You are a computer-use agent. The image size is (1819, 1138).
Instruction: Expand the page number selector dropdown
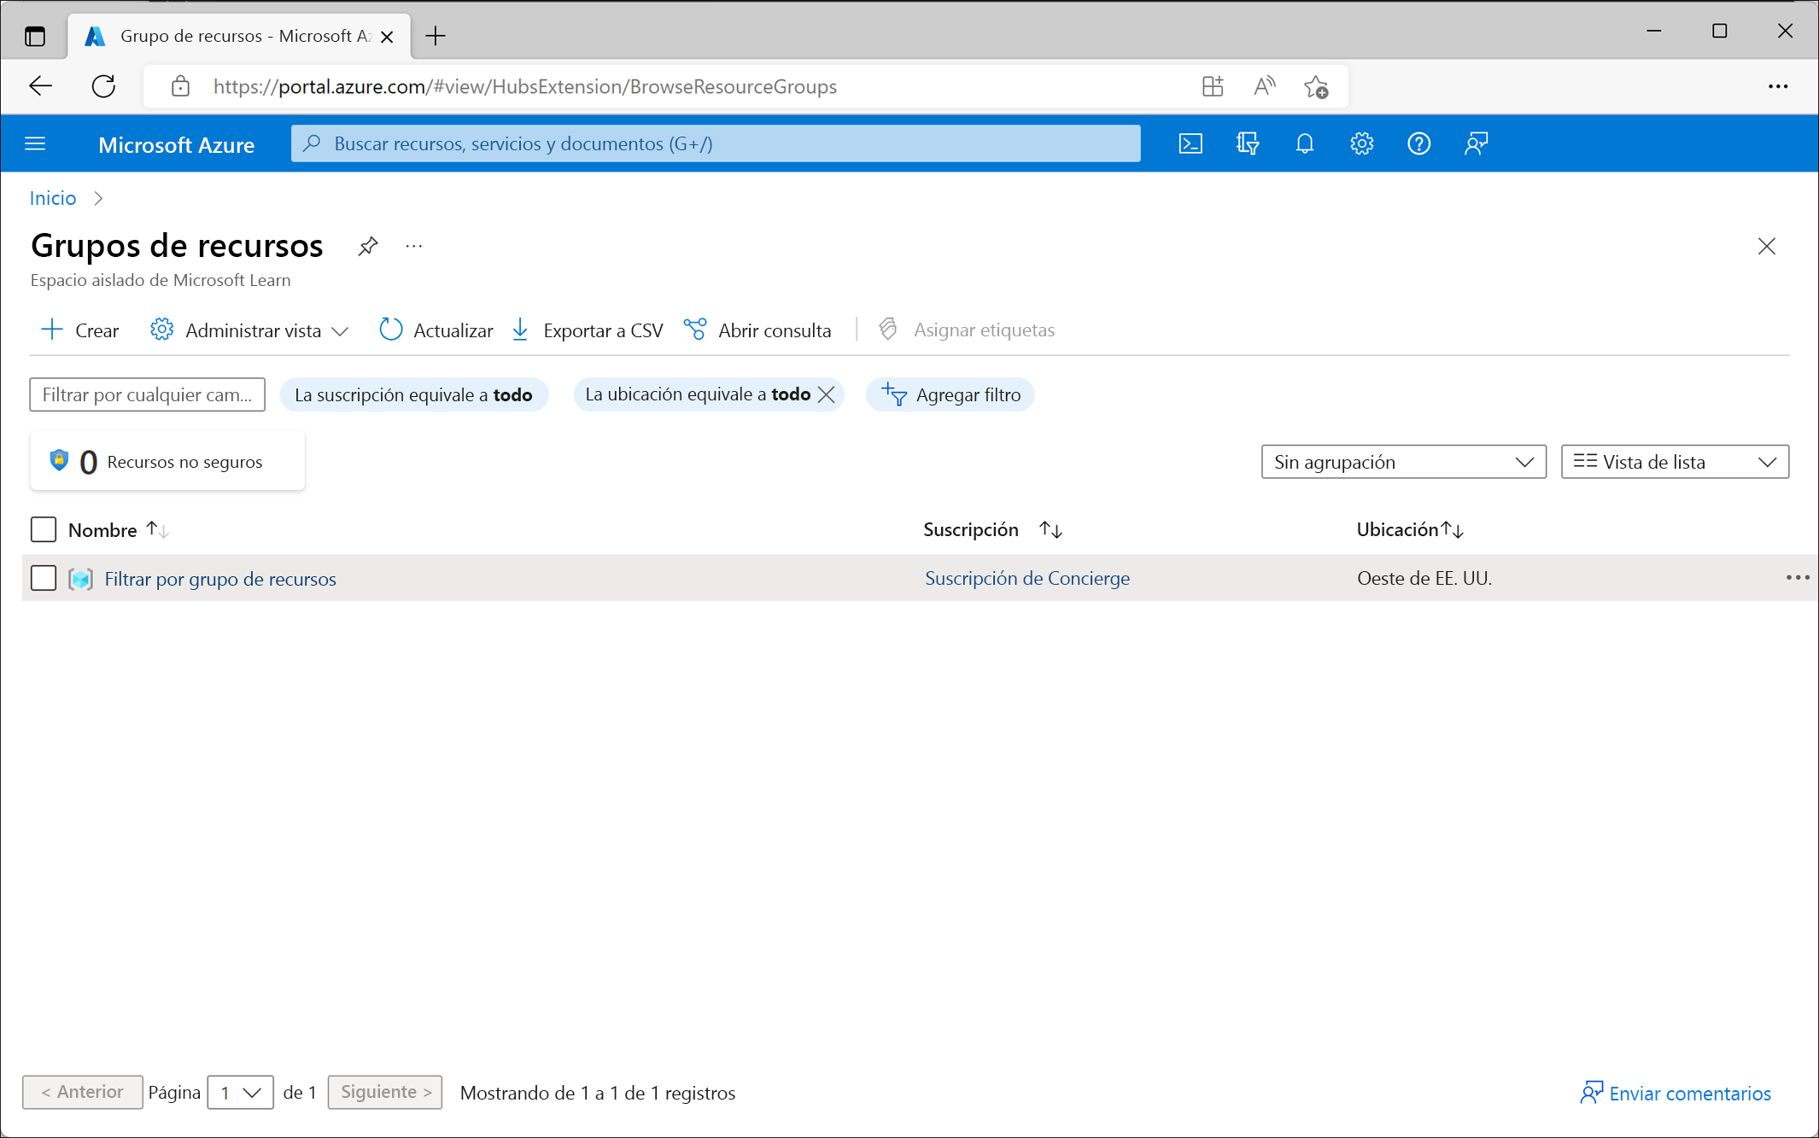[x=237, y=1092]
